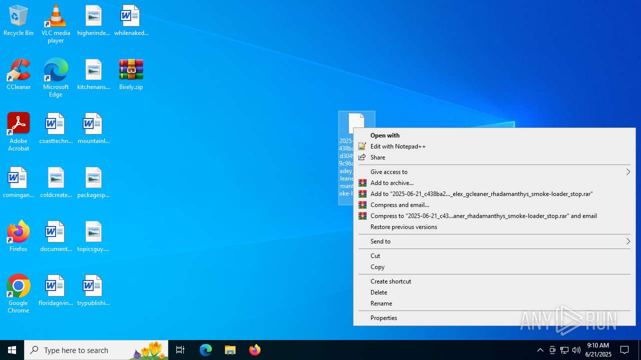Select the comingan... Word document
Screen dimensions: 641x360
coord(19,183)
